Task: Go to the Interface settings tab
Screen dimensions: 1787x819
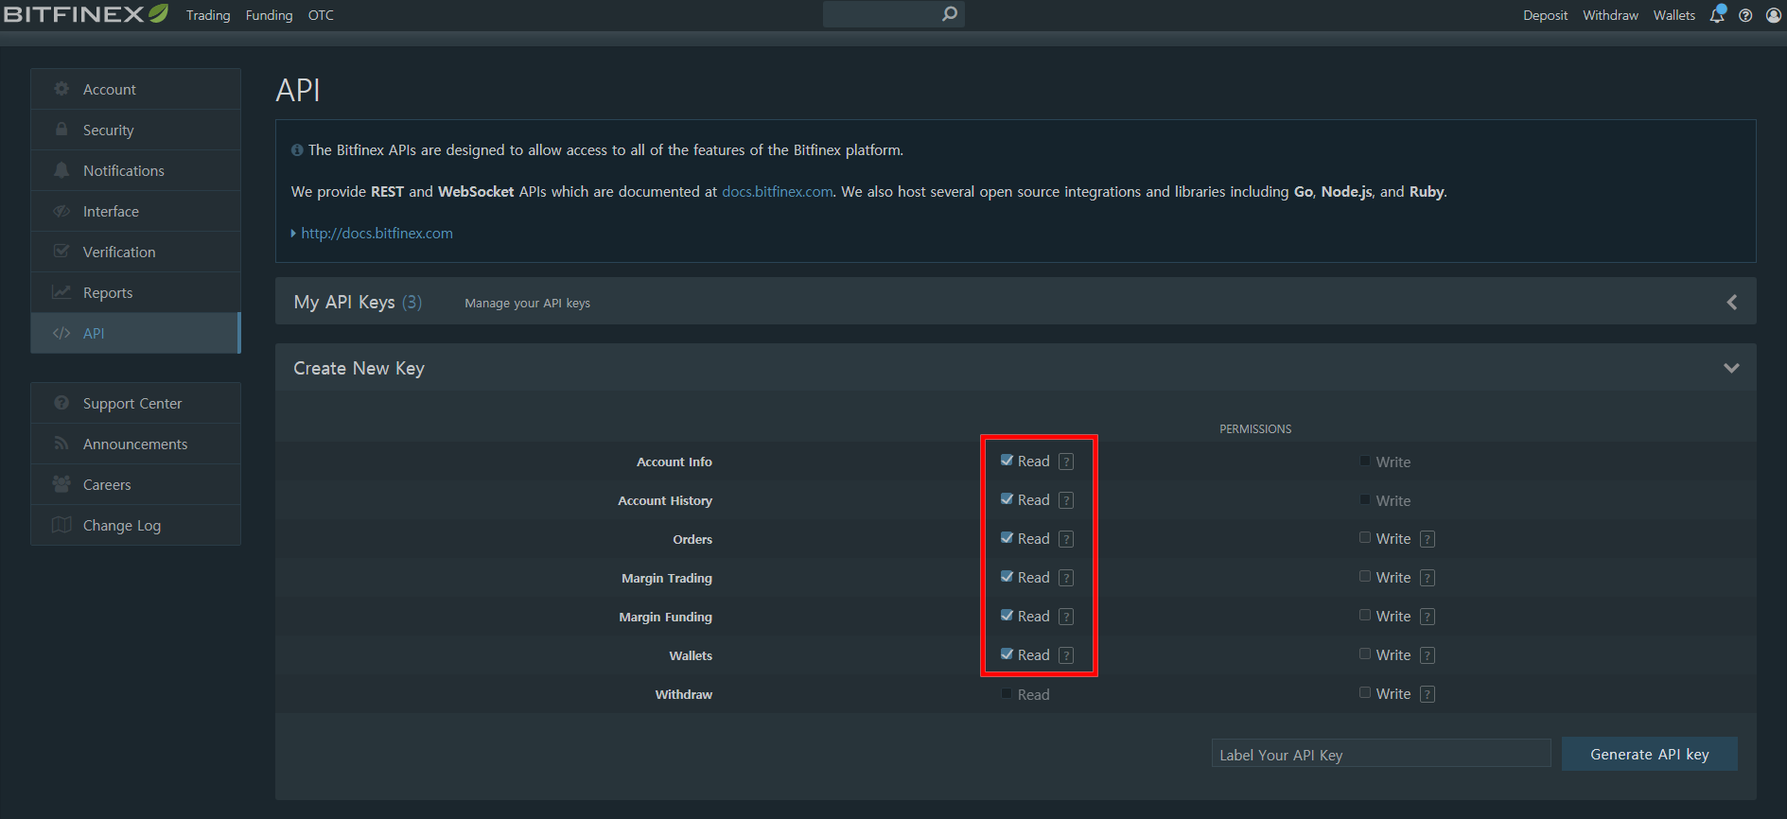Action: coord(135,211)
